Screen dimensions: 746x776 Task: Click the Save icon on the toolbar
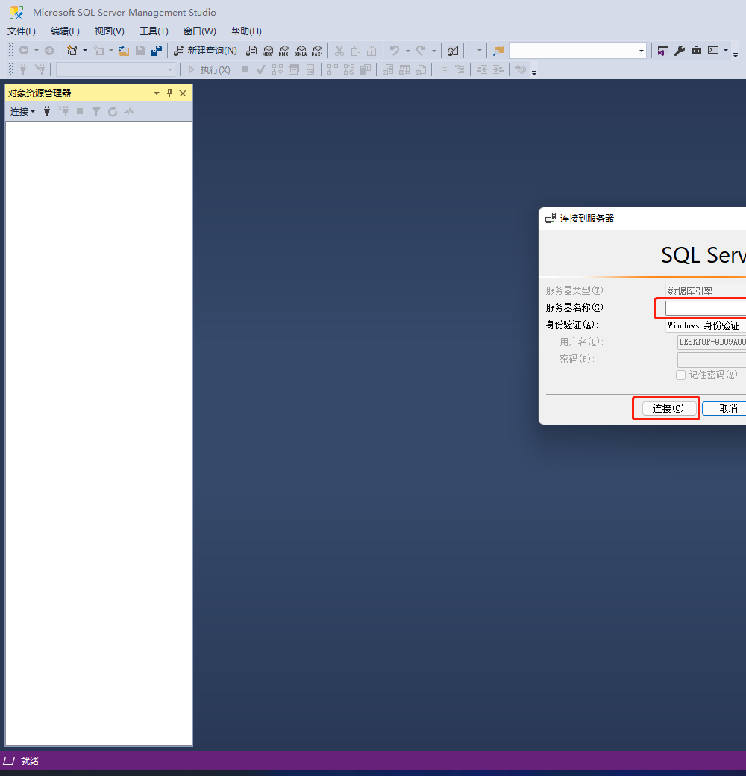pos(140,50)
